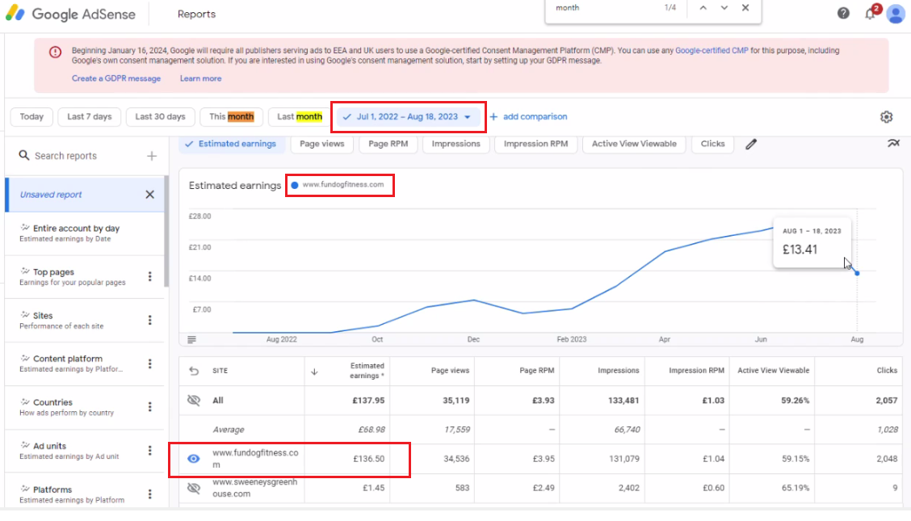
Task: Toggle visibility of www.fundogfitness.com row
Action: pyautogui.click(x=194, y=459)
